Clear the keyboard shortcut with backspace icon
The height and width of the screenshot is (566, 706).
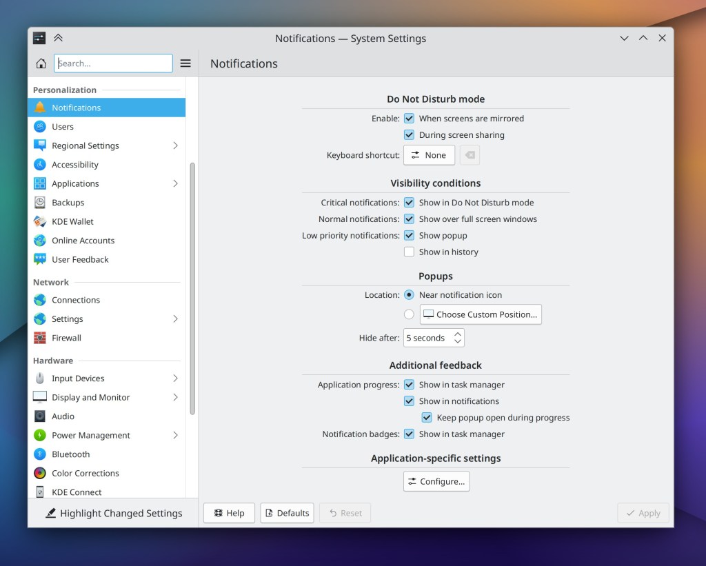[x=470, y=156]
